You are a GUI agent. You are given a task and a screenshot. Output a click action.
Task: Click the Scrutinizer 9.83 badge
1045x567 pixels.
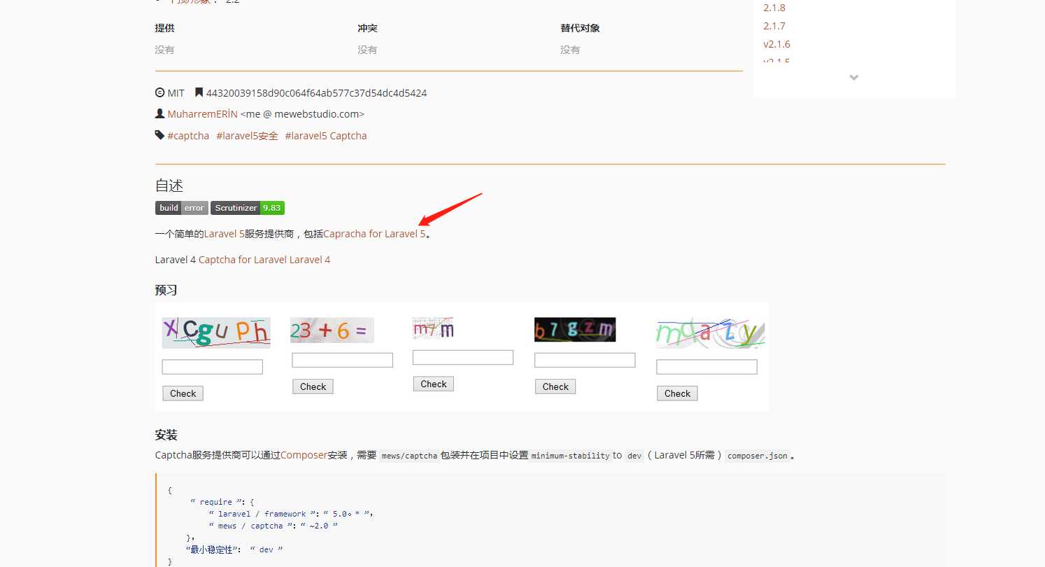click(x=248, y=208)
